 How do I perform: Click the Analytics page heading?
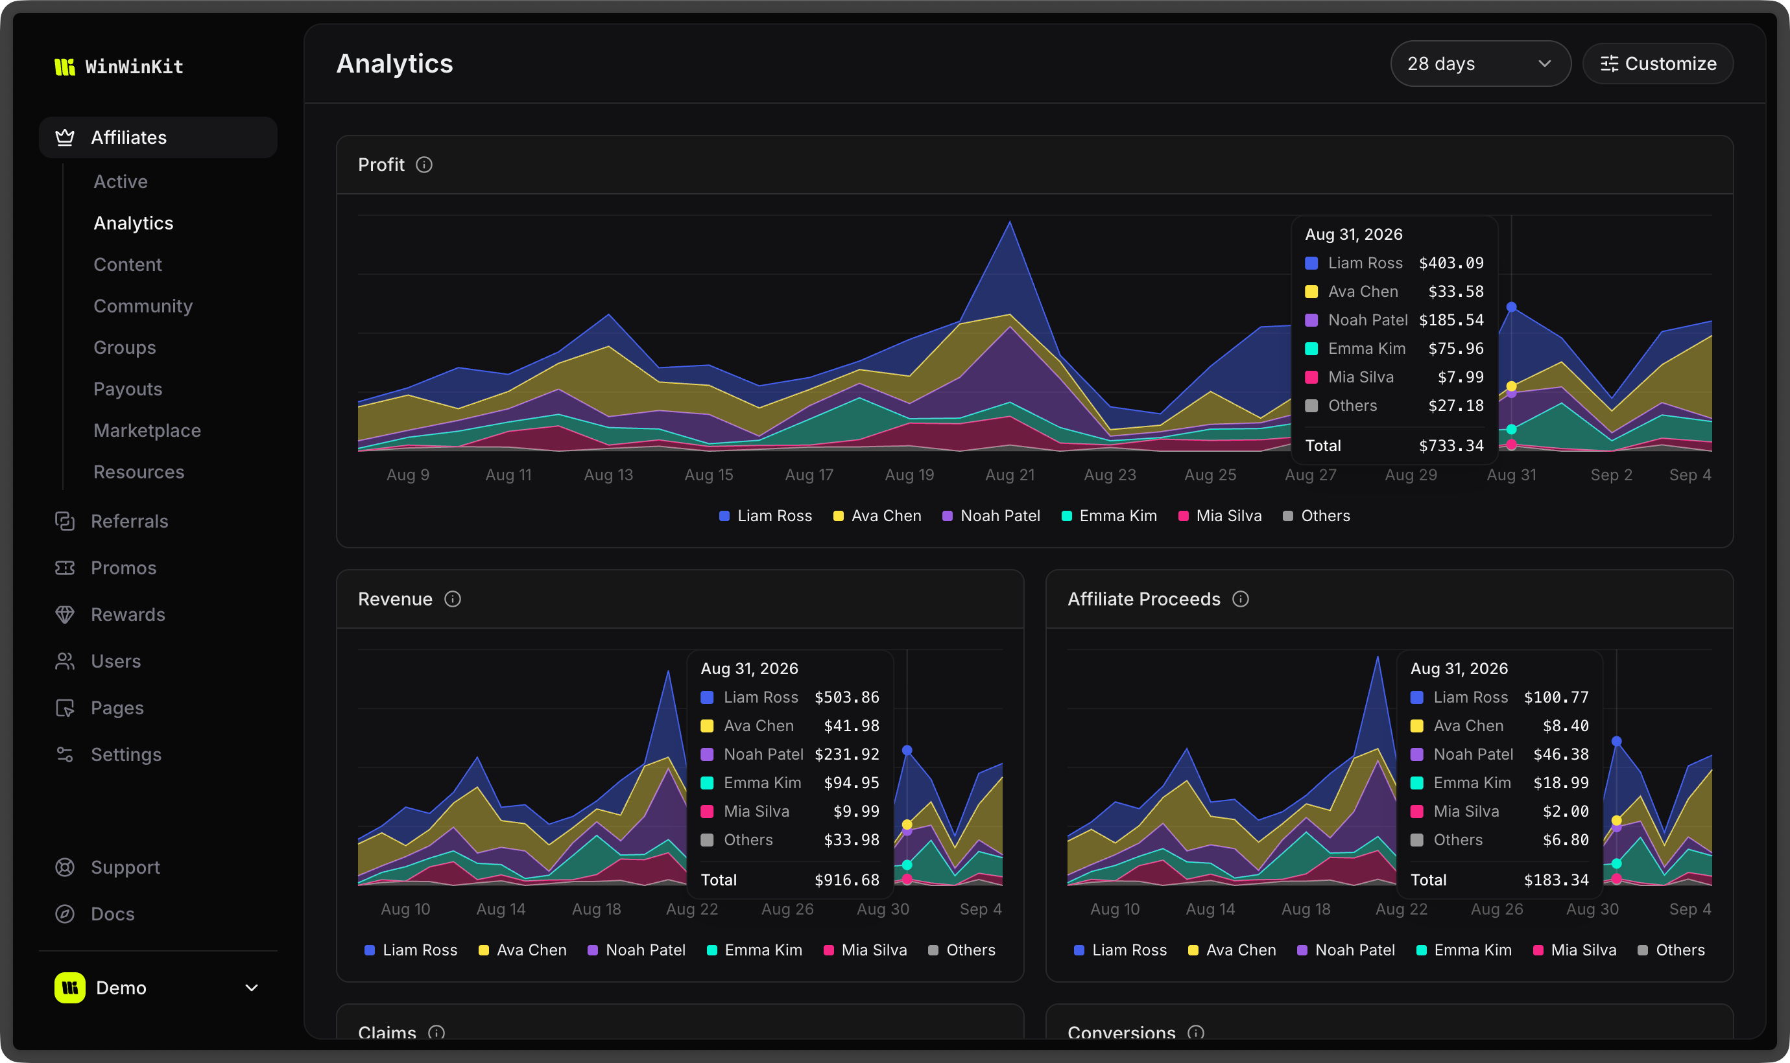(x=395, y=64)
